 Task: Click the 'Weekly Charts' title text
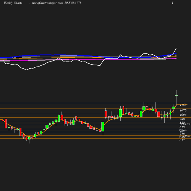pyautogui.click(x=13, y=3)
